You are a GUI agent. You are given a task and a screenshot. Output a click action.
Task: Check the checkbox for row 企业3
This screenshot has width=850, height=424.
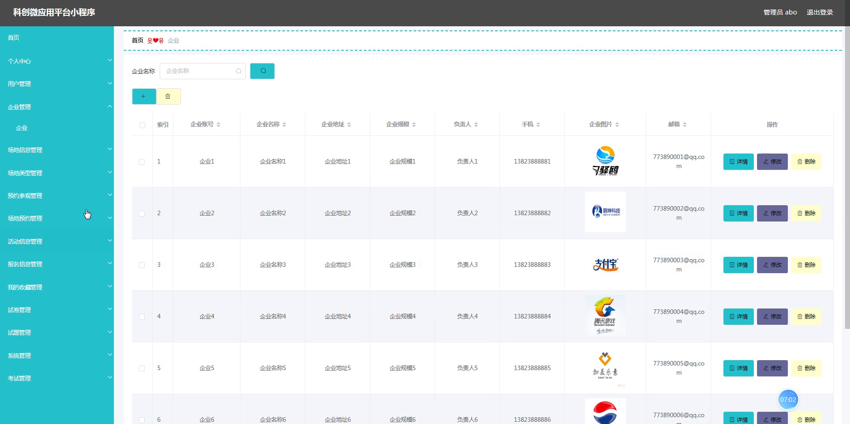(142, 265)
